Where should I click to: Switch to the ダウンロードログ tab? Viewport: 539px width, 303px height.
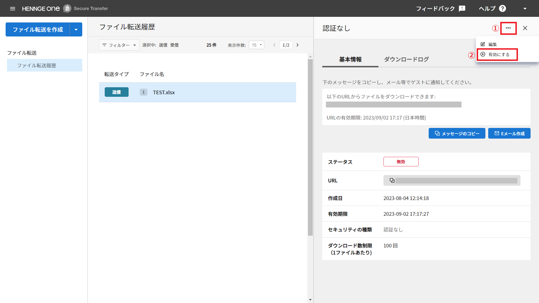(406, 59)
